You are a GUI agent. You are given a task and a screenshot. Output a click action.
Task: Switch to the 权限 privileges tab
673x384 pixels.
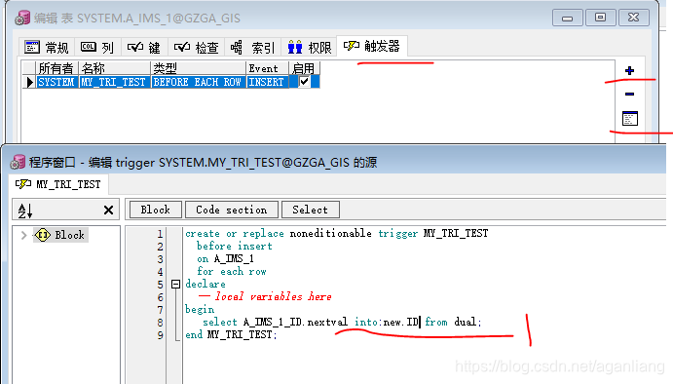coord(310,47)
